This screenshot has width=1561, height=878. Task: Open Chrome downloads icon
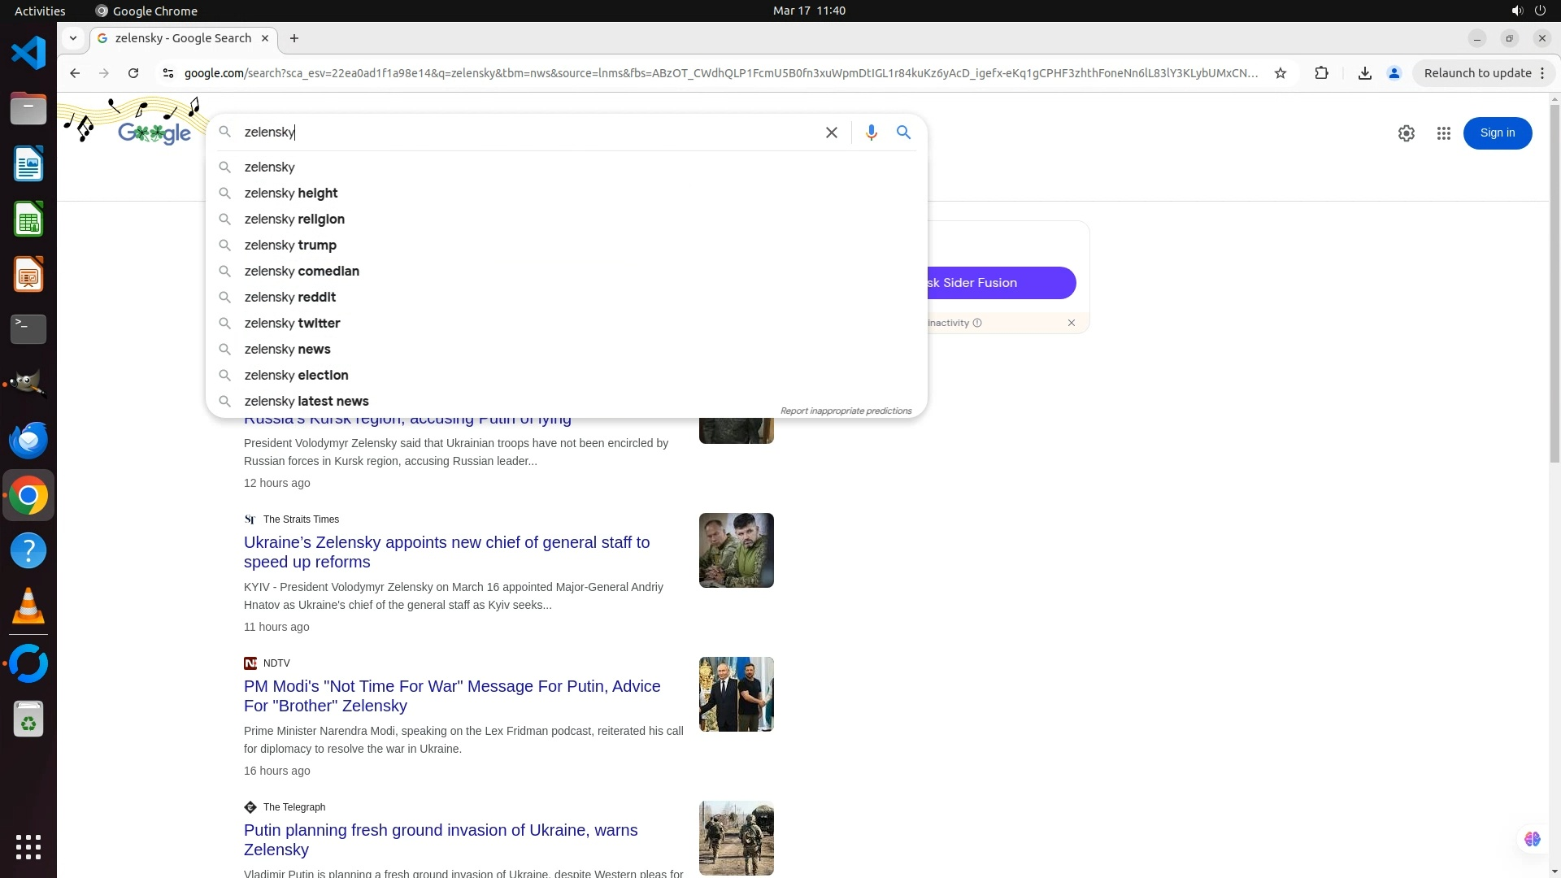point(1364,73)
